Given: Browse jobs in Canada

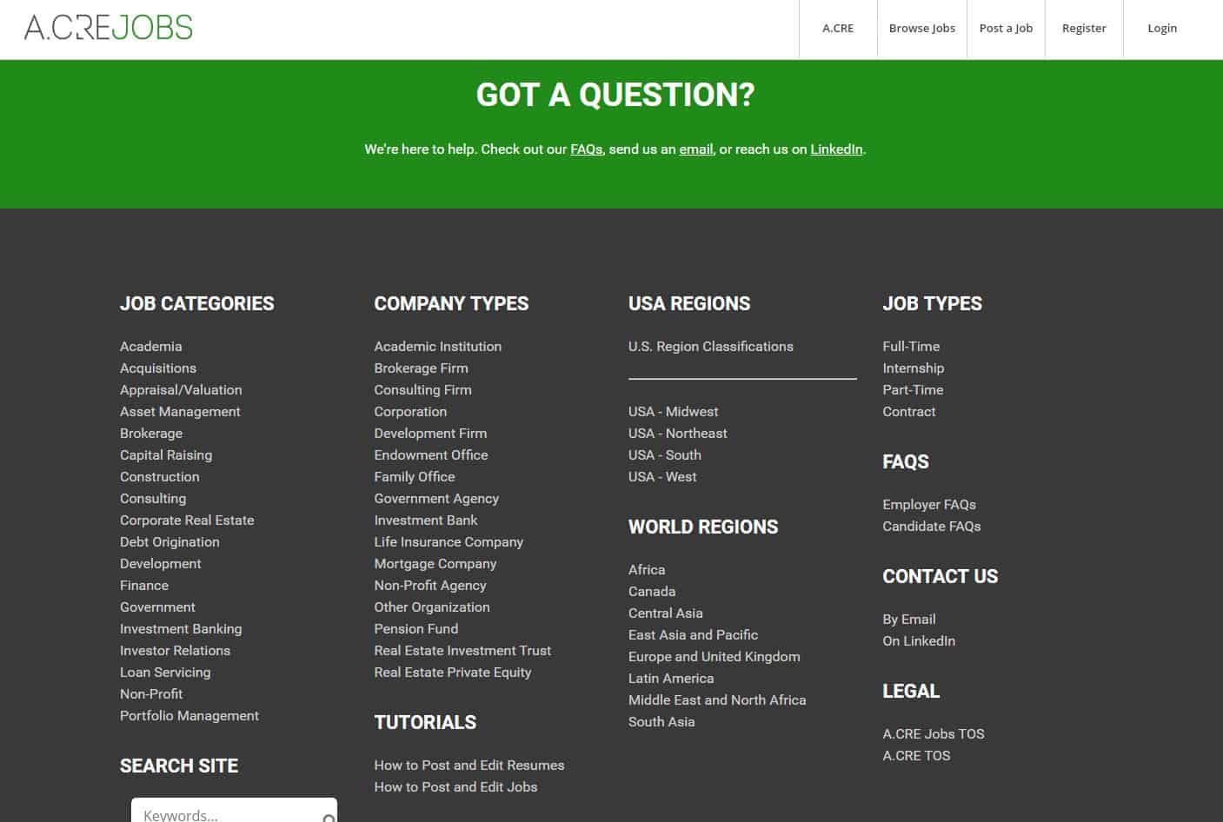Looking at the screenshot, I should [652, 592].
